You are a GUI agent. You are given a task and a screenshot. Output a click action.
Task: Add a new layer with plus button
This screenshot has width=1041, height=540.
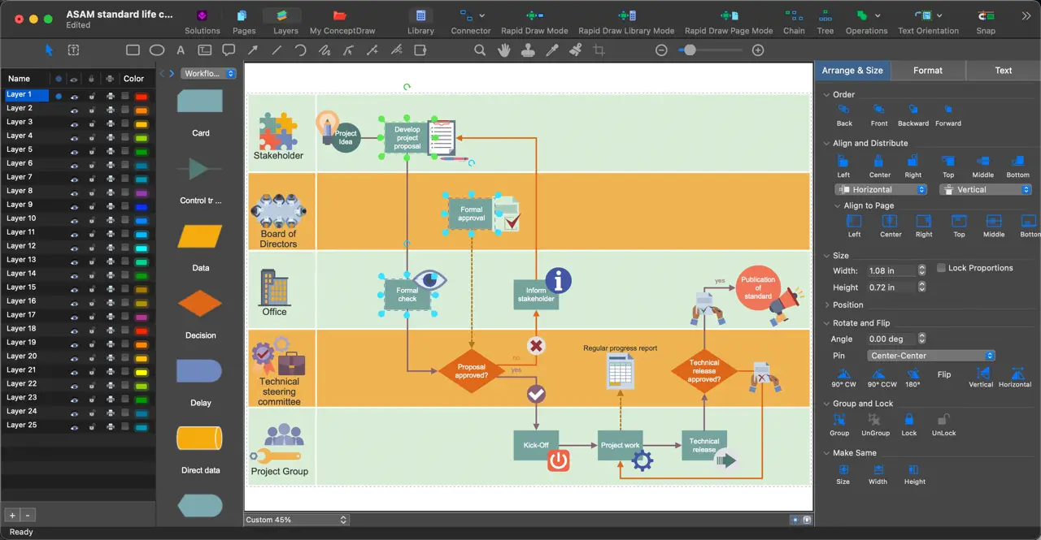[x=12, y=515]
